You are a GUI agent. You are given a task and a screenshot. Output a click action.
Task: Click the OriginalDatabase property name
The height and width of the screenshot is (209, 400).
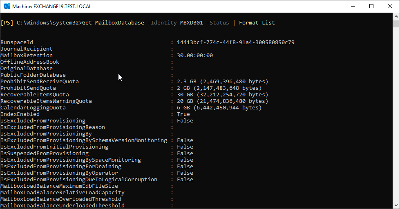tap(27, 68)
